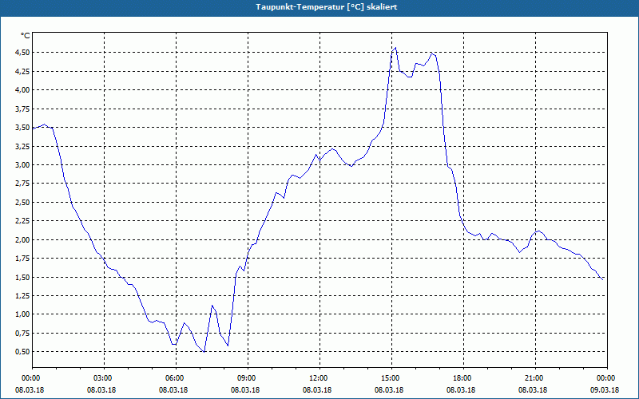Select the 4,00 y-axis value
The width and height of the screenshot is (639, 399).
coord(23,90)
